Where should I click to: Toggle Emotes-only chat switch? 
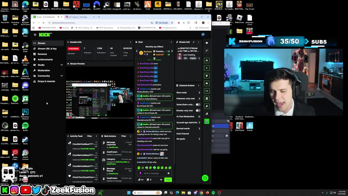pyautogui.click(x=198, y=111)
